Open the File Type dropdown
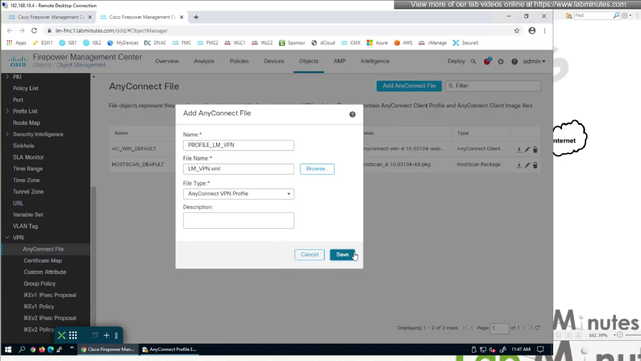 (x=238, y=194)
